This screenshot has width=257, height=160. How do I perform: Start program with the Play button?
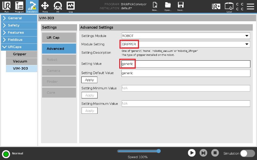click(x=192, y=153)
